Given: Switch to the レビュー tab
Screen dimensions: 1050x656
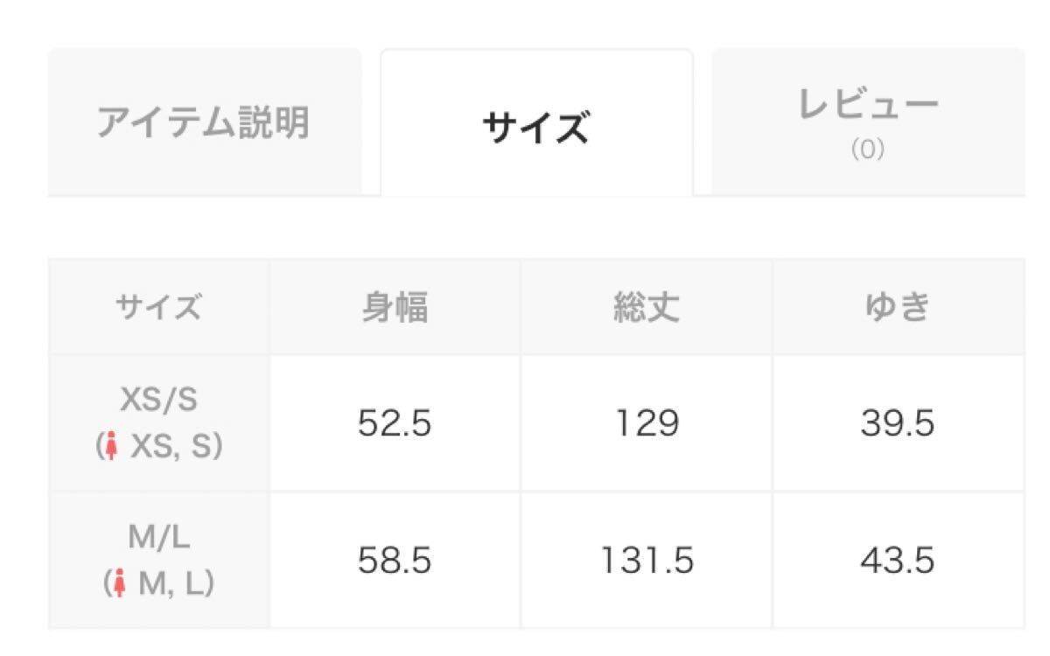Looking at the screenshot, I should point(867,122).
